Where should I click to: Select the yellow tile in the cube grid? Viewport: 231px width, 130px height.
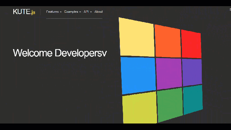[137, 37]
